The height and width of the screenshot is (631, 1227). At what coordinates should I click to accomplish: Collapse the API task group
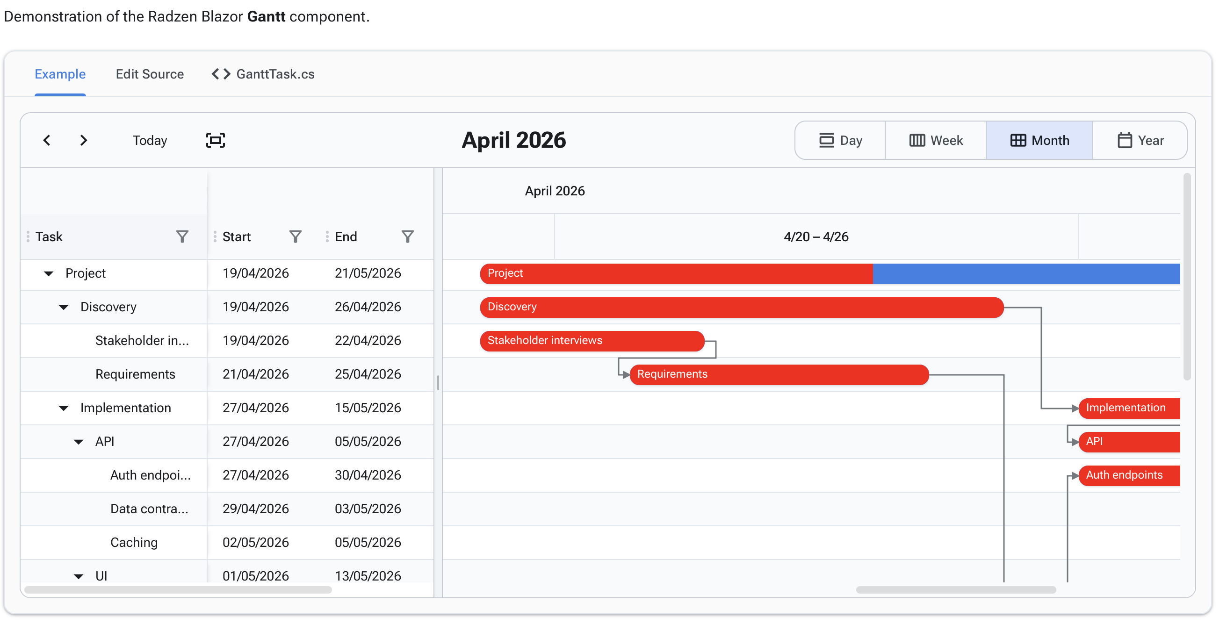pos(79,442)
